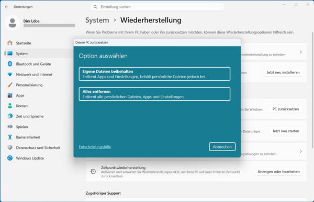The image size is (314, 202).
Task: Click the Bluetooth icon in sidebar
Action: point(10,64)
